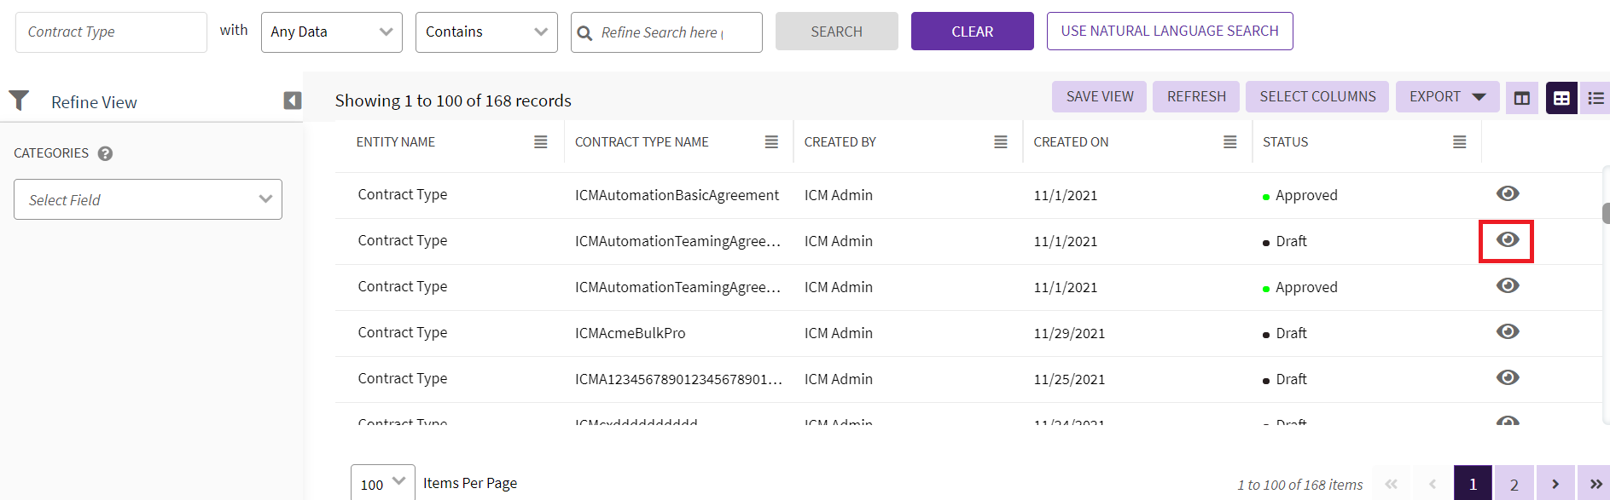This screenshot has width=1610, height=500.
Task: Click the filter funnel icon
Action: pyautogui.click(x=19, y=101)
